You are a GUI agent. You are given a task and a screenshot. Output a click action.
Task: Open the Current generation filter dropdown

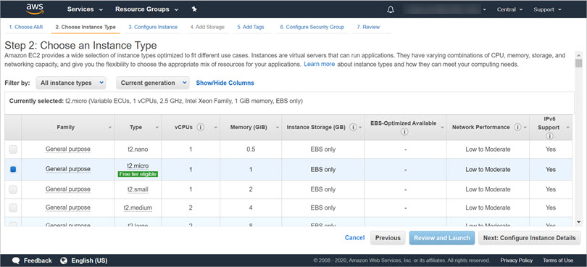click(153, 83)
